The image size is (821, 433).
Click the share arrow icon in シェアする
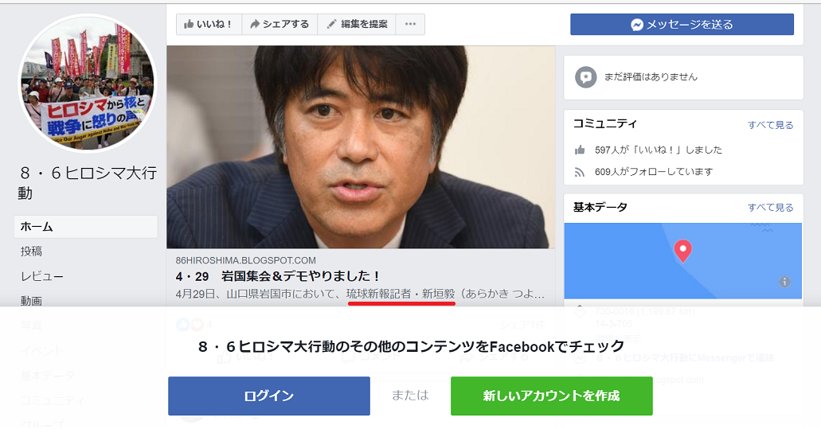pos(255,24)
